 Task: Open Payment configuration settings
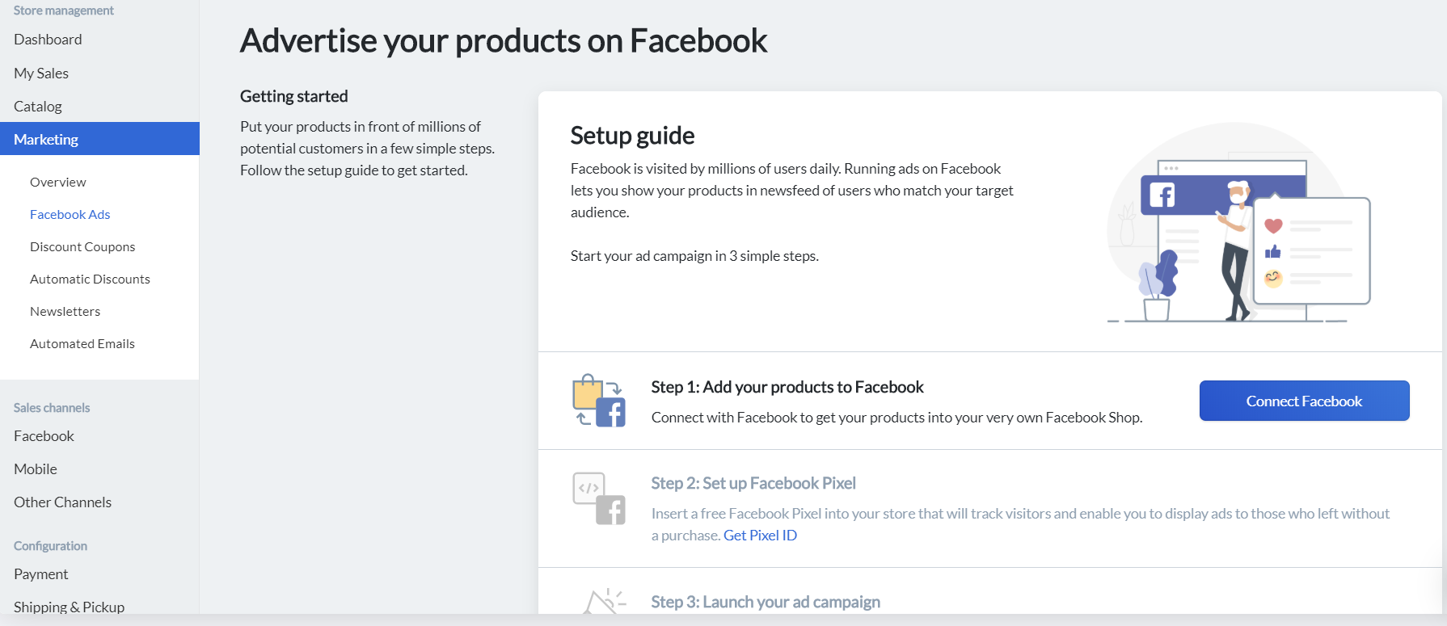41,574
